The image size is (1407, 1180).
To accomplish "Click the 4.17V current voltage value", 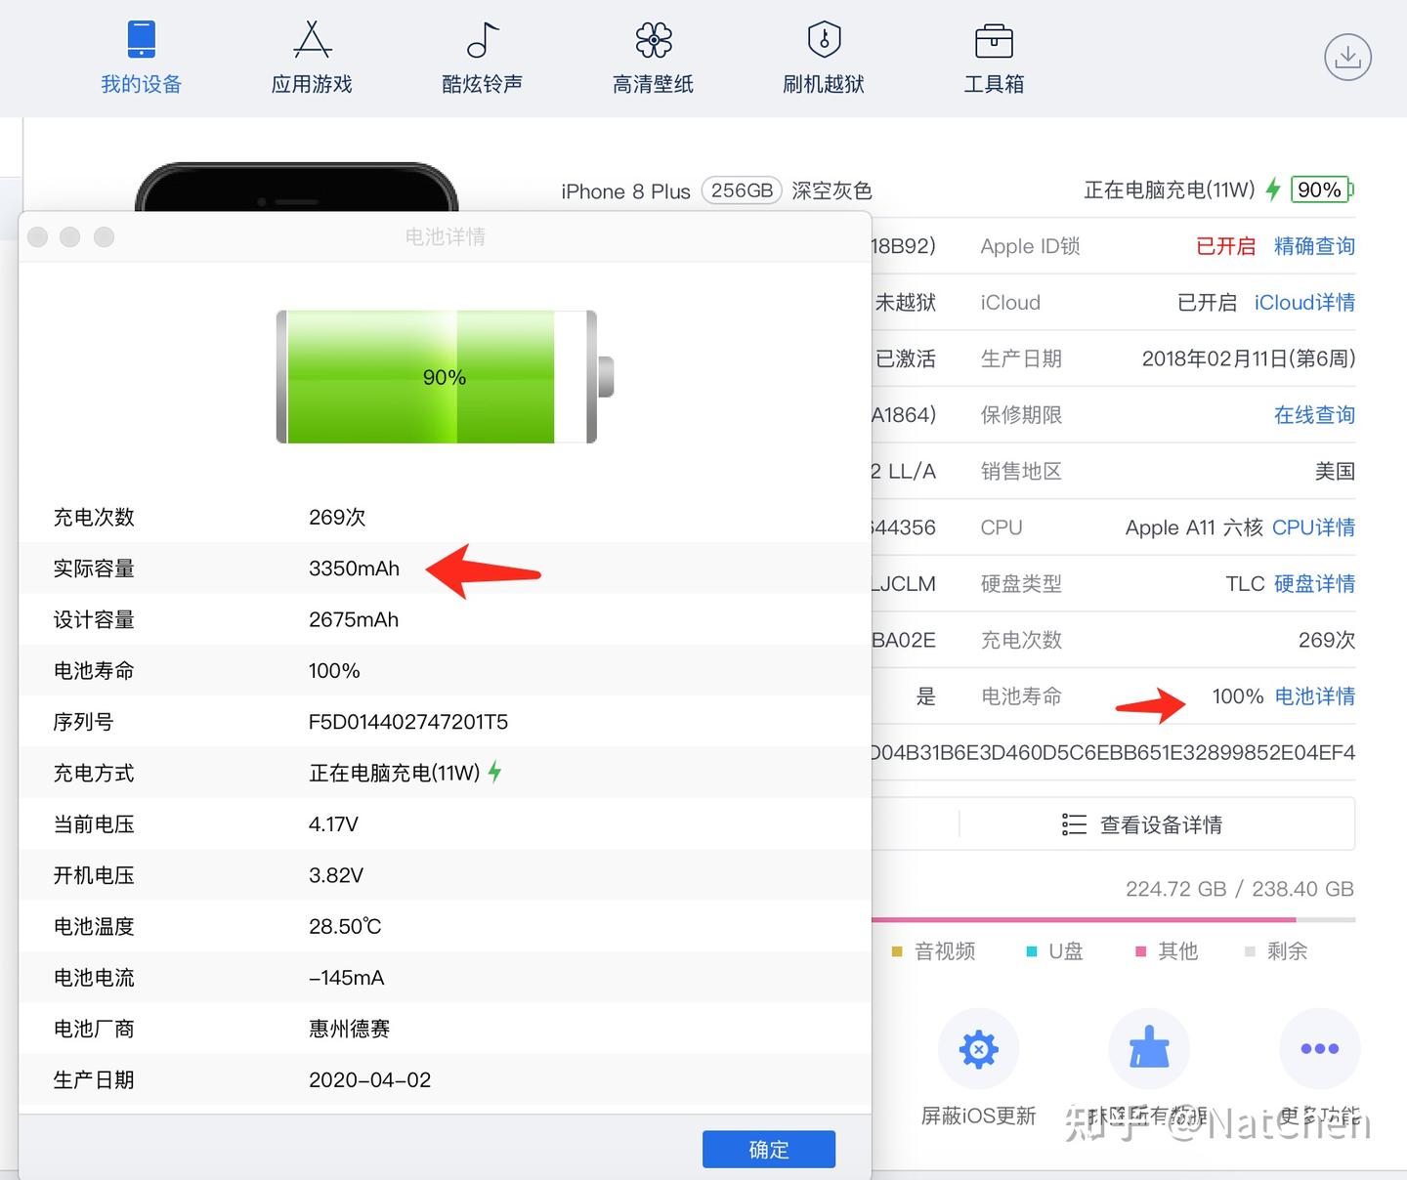I will (333, 824).
